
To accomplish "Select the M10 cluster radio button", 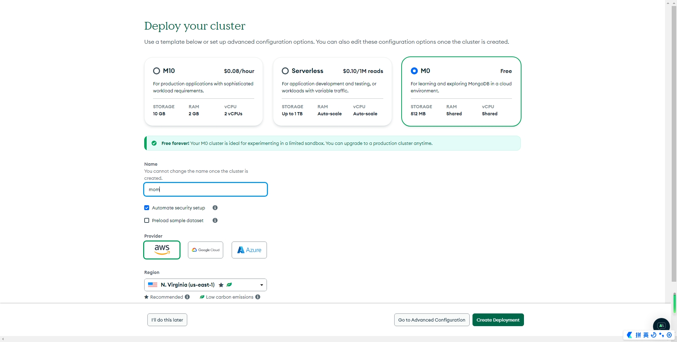I will (x=157, y=71).
